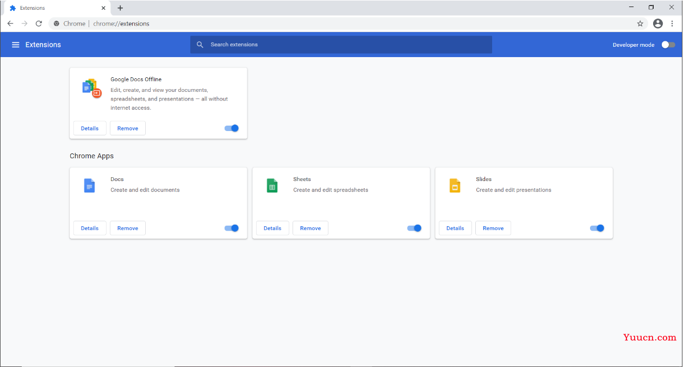Focus the Search extensions field

point(341,45)
